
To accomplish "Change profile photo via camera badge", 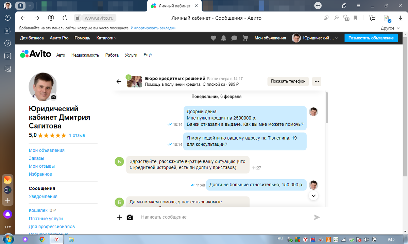I will (53, 97).
